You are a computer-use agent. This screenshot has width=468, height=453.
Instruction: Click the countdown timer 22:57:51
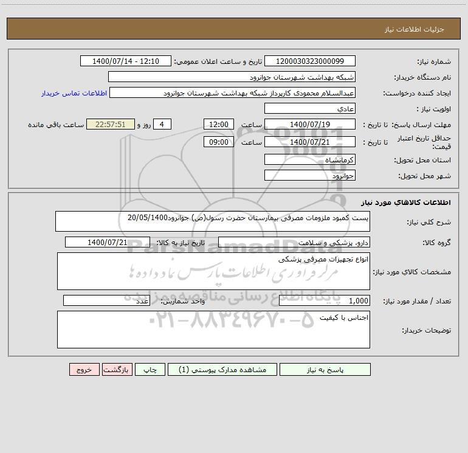pyautogui.click(x=111, y=124)
